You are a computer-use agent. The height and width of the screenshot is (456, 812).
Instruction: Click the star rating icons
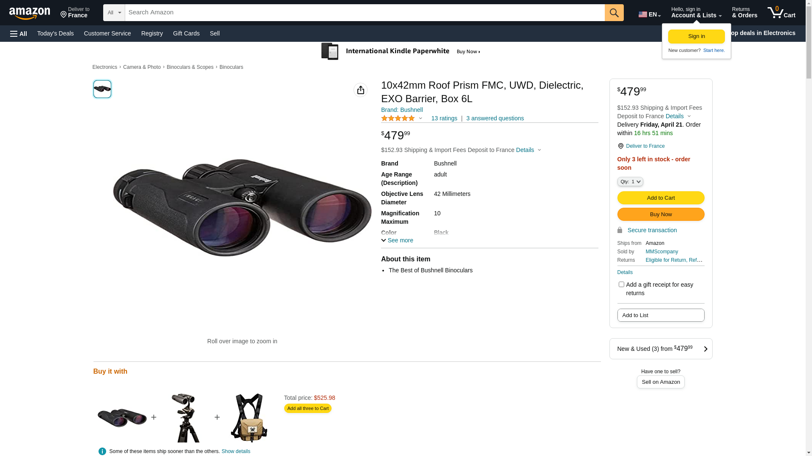point(398,119)
